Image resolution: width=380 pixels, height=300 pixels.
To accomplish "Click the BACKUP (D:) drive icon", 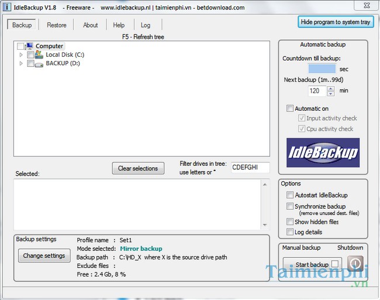I will [x=39, y=64].
